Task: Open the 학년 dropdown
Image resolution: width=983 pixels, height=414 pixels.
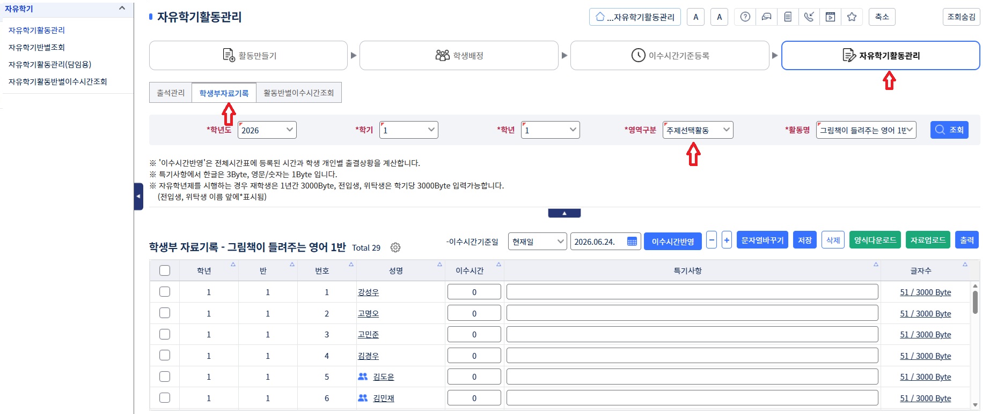Action: [551, 130]
